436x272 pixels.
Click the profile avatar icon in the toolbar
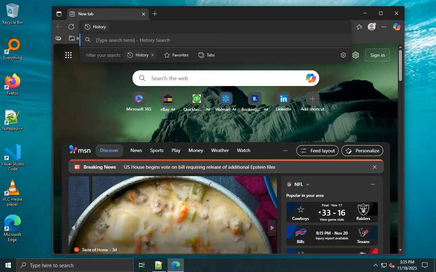(x=372, y=27)
